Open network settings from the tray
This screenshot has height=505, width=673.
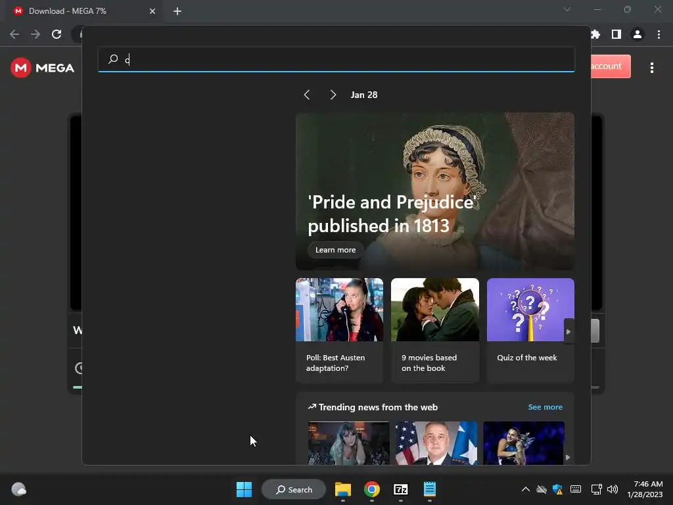(x=596, y=489)
